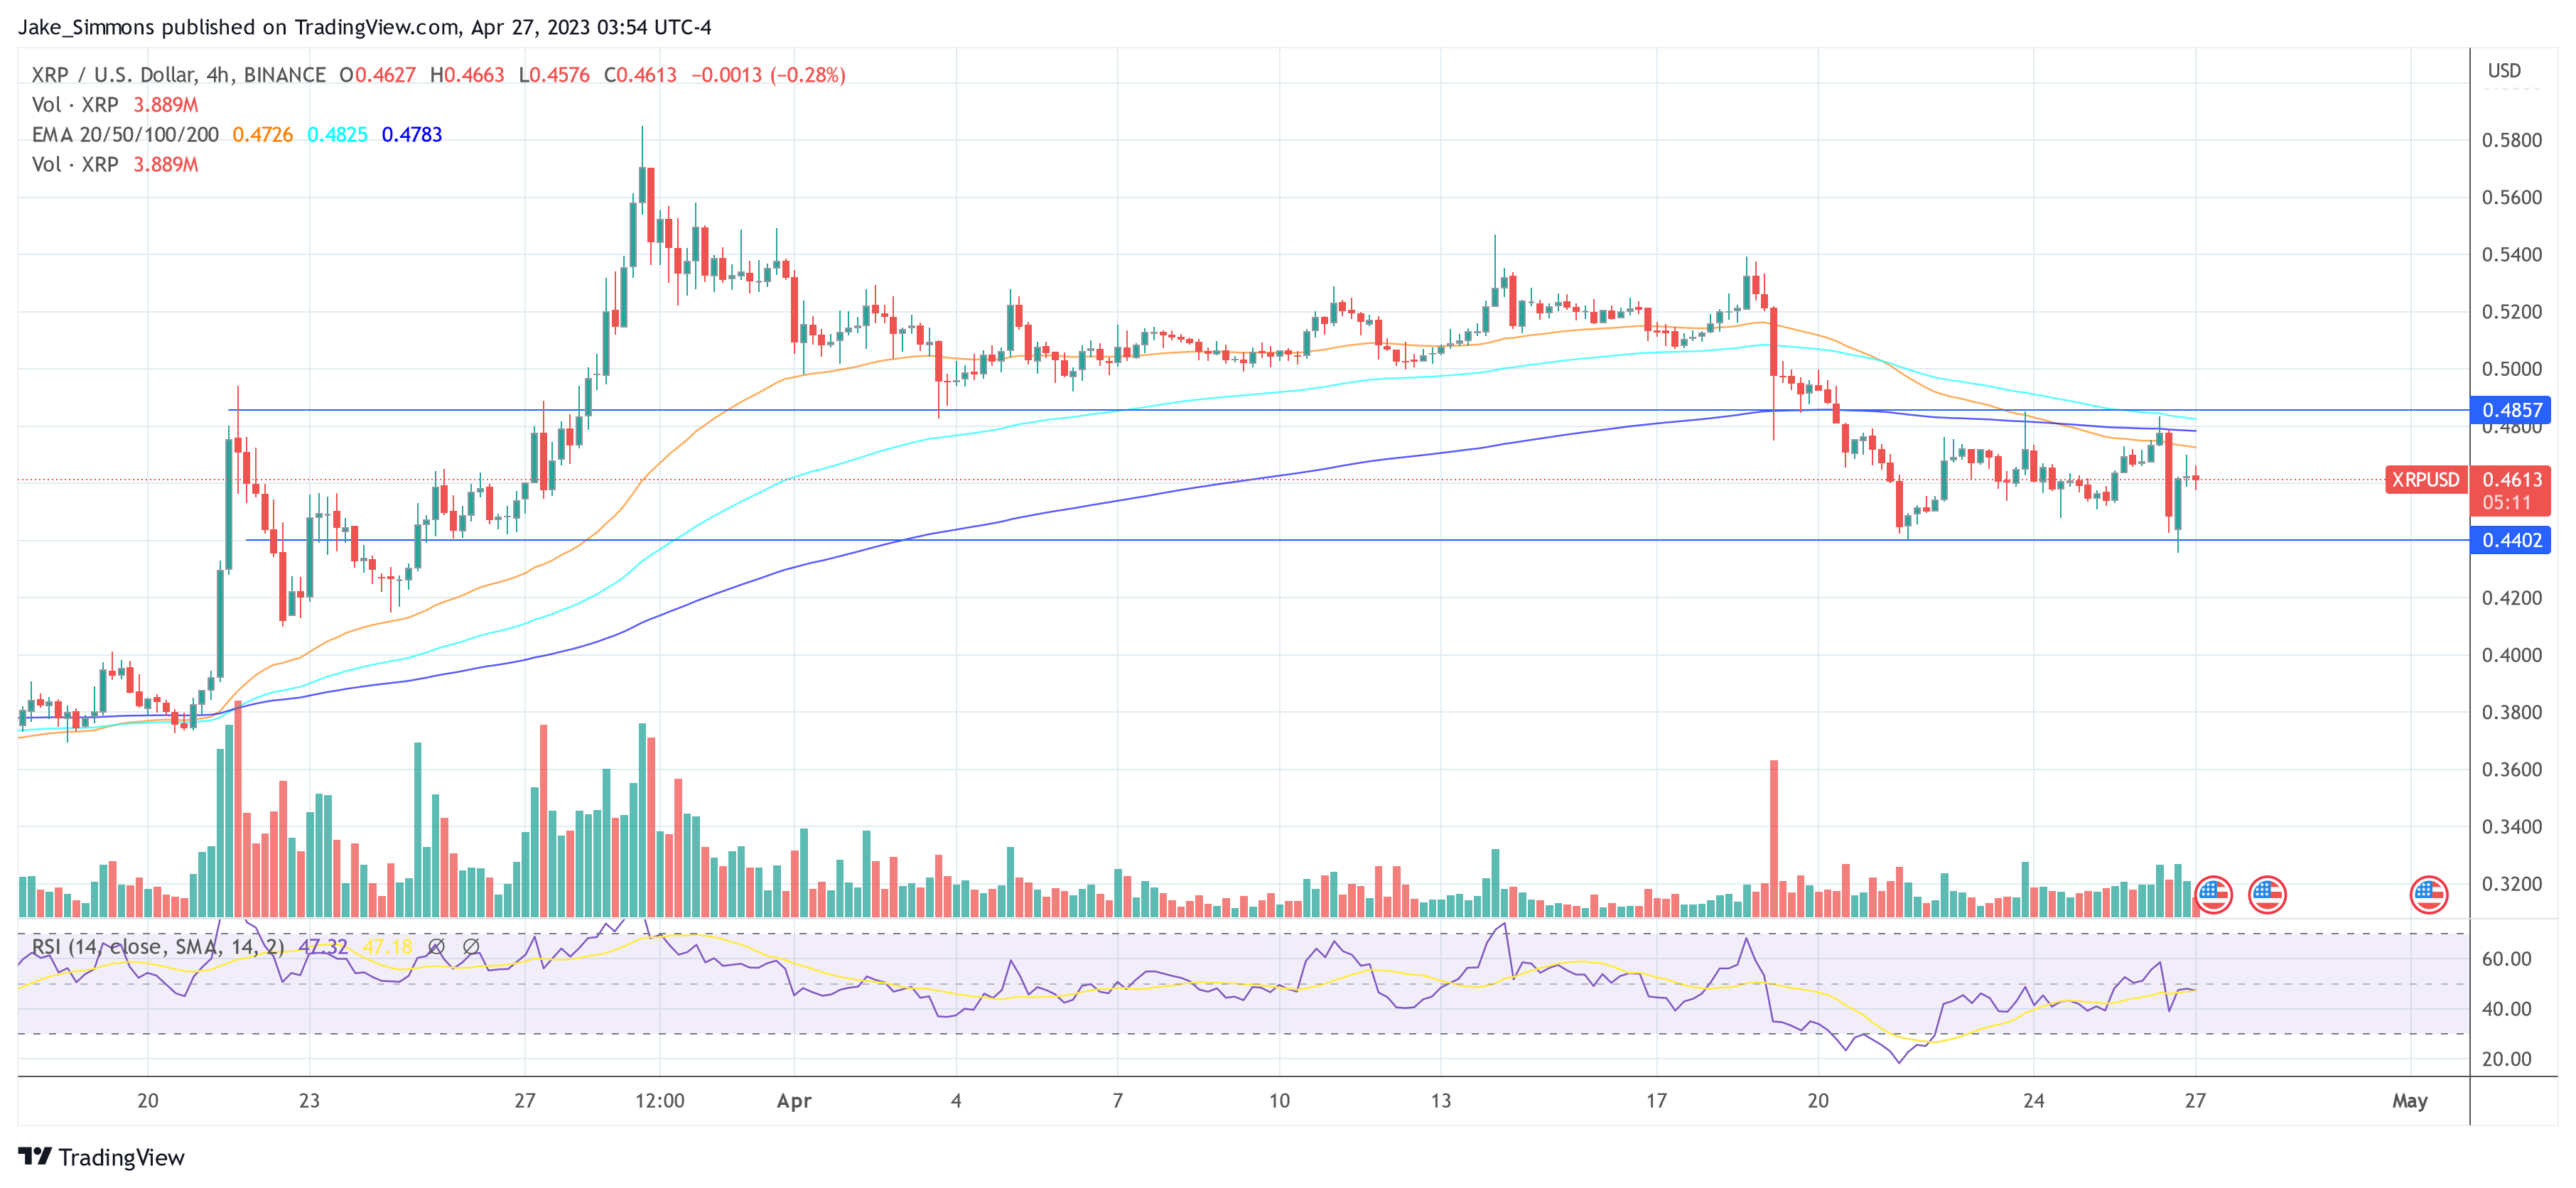Click the orange EMA value 0.4726
Image resolution: width=2576 pixels, height=1188 pixels.
point(263,135)
